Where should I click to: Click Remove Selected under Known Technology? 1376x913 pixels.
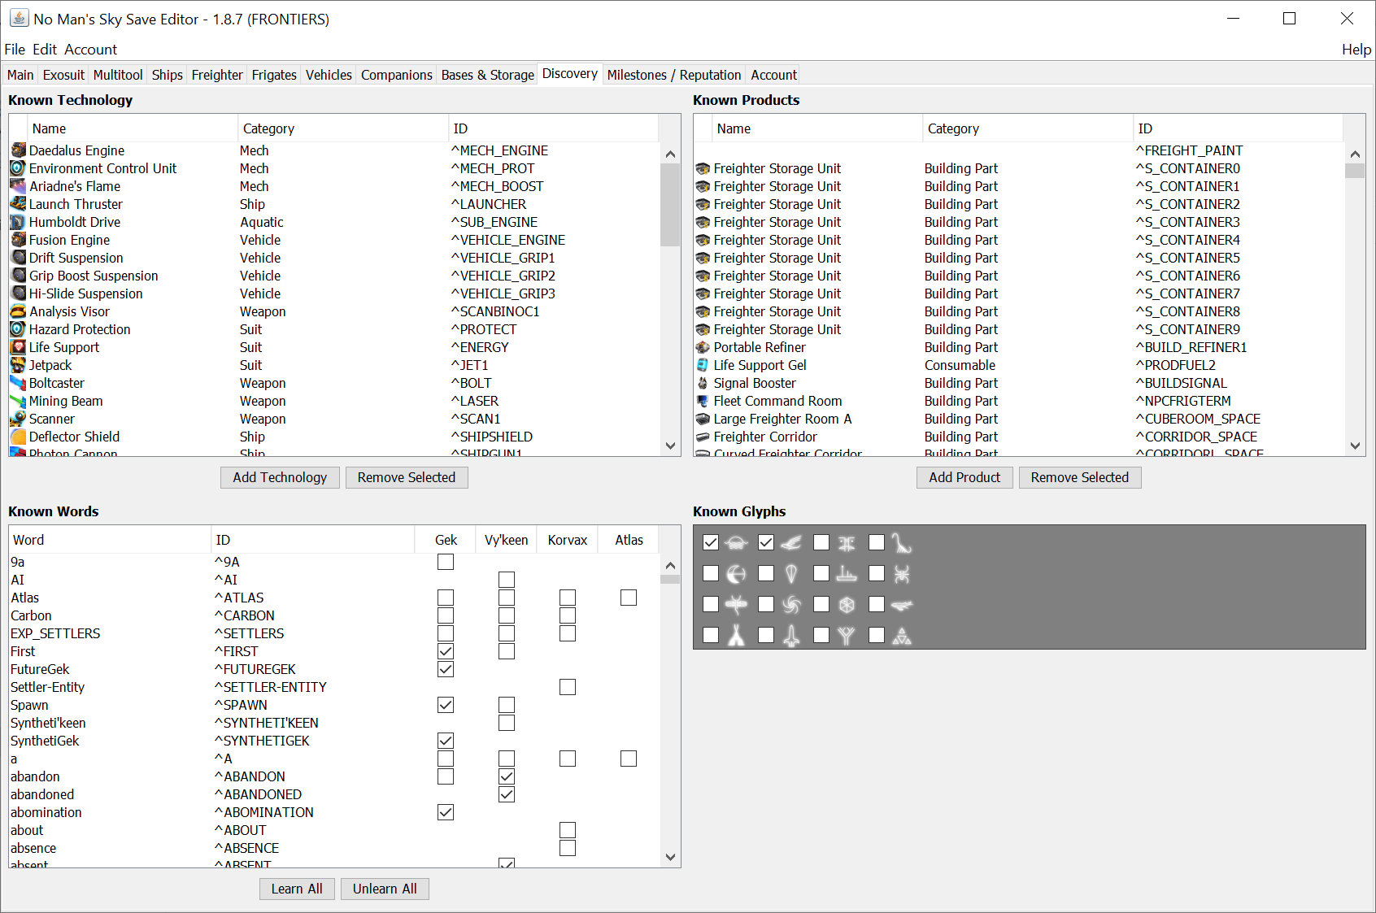[x=407, y=477]
